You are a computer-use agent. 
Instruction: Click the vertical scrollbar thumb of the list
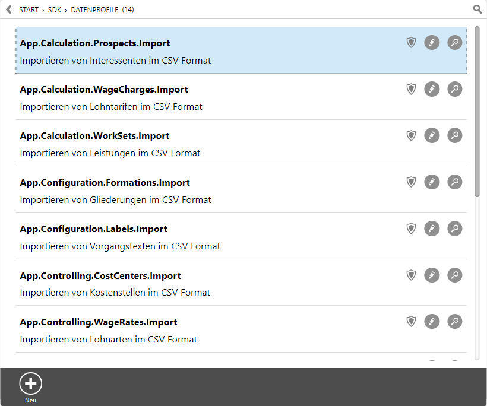(477, 112)
